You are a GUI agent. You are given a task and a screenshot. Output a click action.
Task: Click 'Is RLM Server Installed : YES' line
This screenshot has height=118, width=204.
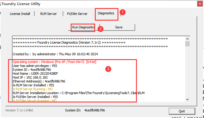click(x=33, y=85)
